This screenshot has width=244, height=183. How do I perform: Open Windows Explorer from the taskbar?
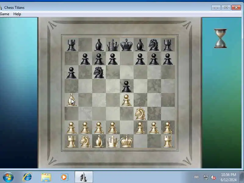click(x=46, y=178)
